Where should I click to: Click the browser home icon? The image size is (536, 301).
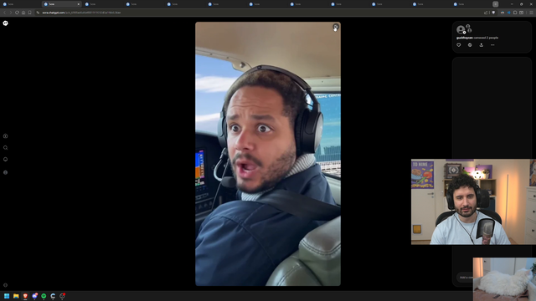[x=23, y=13]
